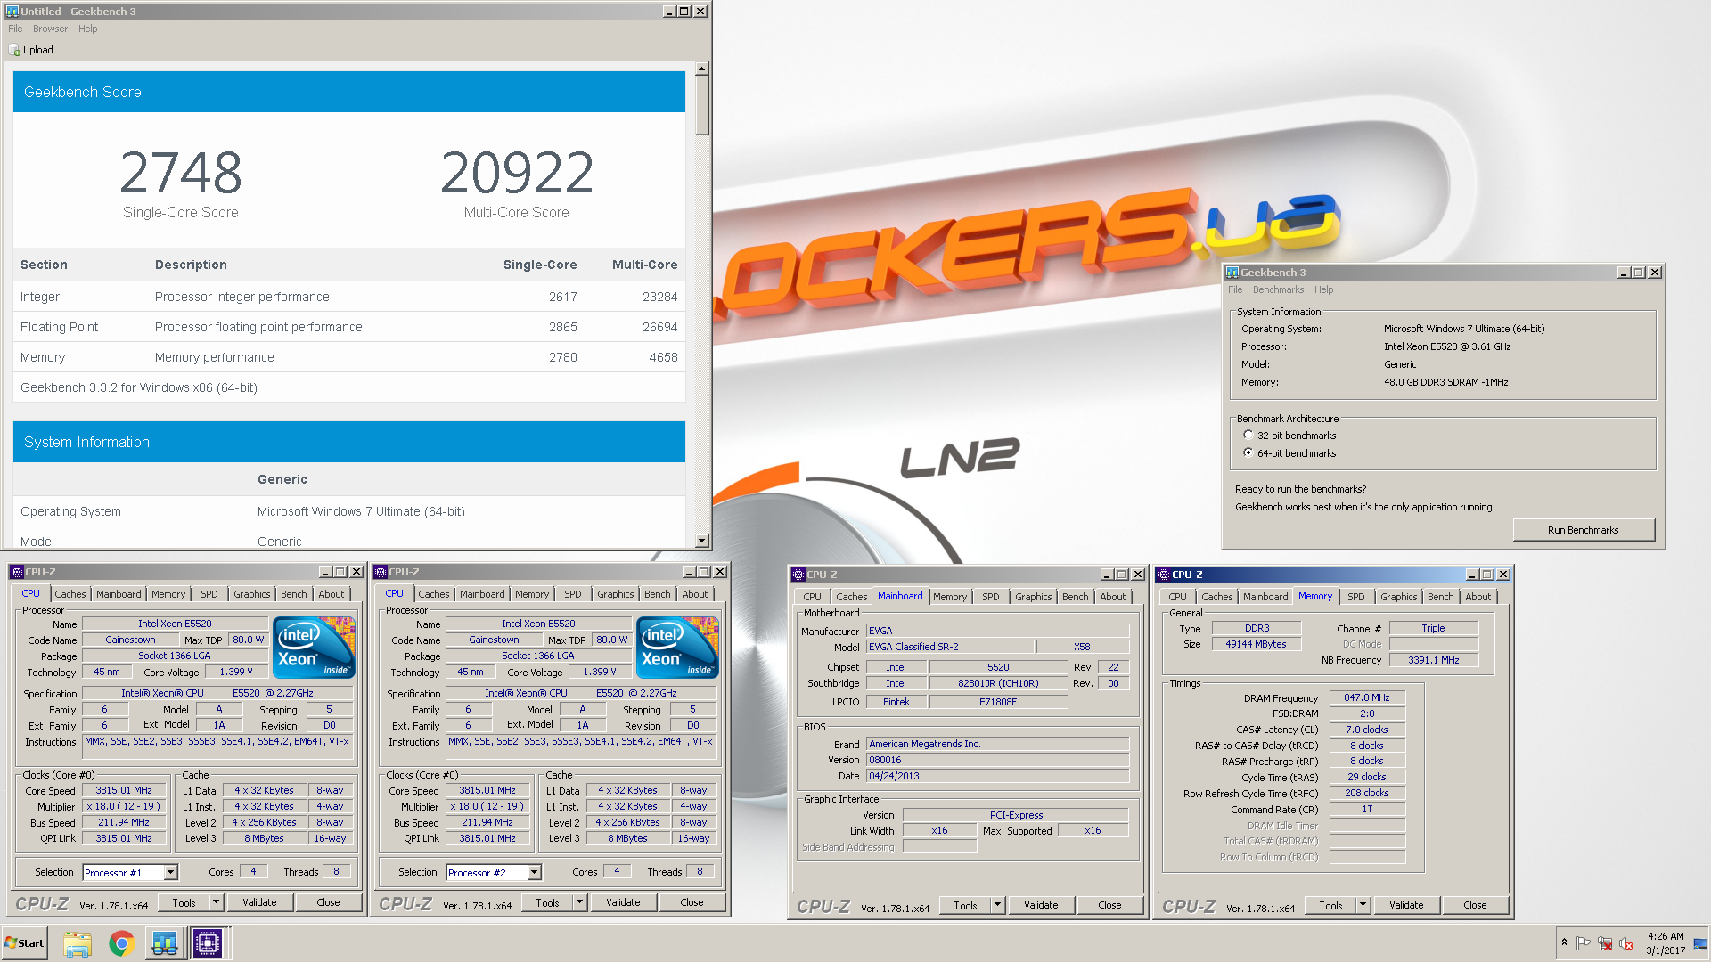Click Validate in Processor #1 CPU-Z

coord(259,902)
